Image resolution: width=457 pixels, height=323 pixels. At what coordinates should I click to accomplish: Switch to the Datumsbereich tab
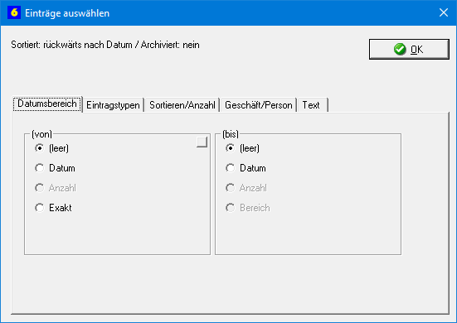point(47,104)
